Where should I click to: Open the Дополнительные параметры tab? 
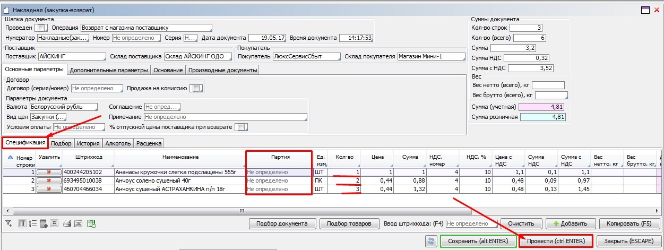pos(109,70)
